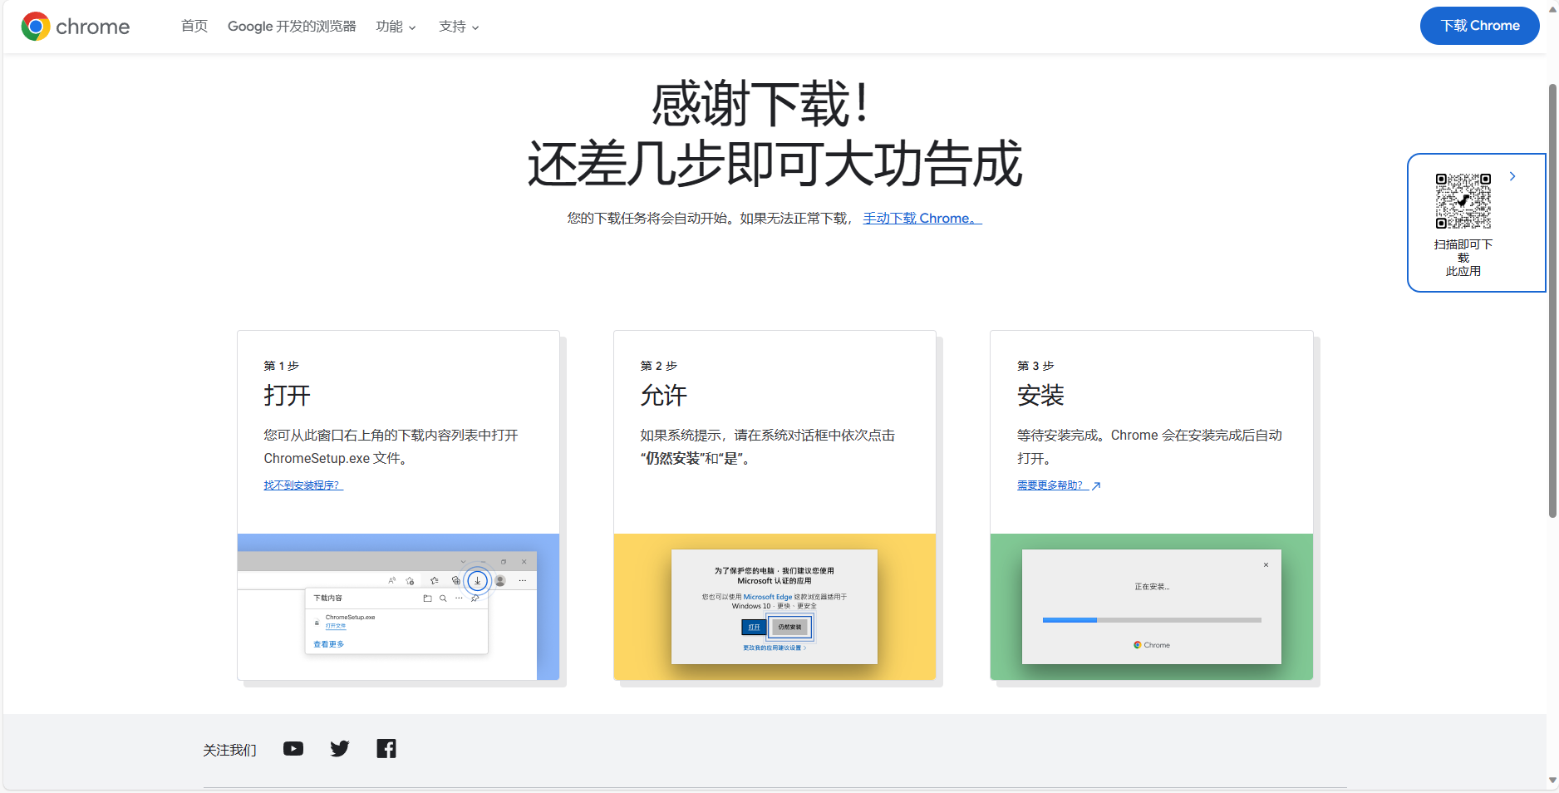This screenshot has width=1559, height=793.
Task: Click the 允许 step title
Action: [x=664, y=396]
